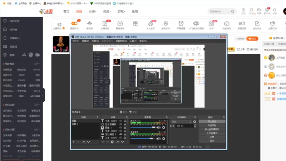Add a new source with the plus icon

(103, 142)
